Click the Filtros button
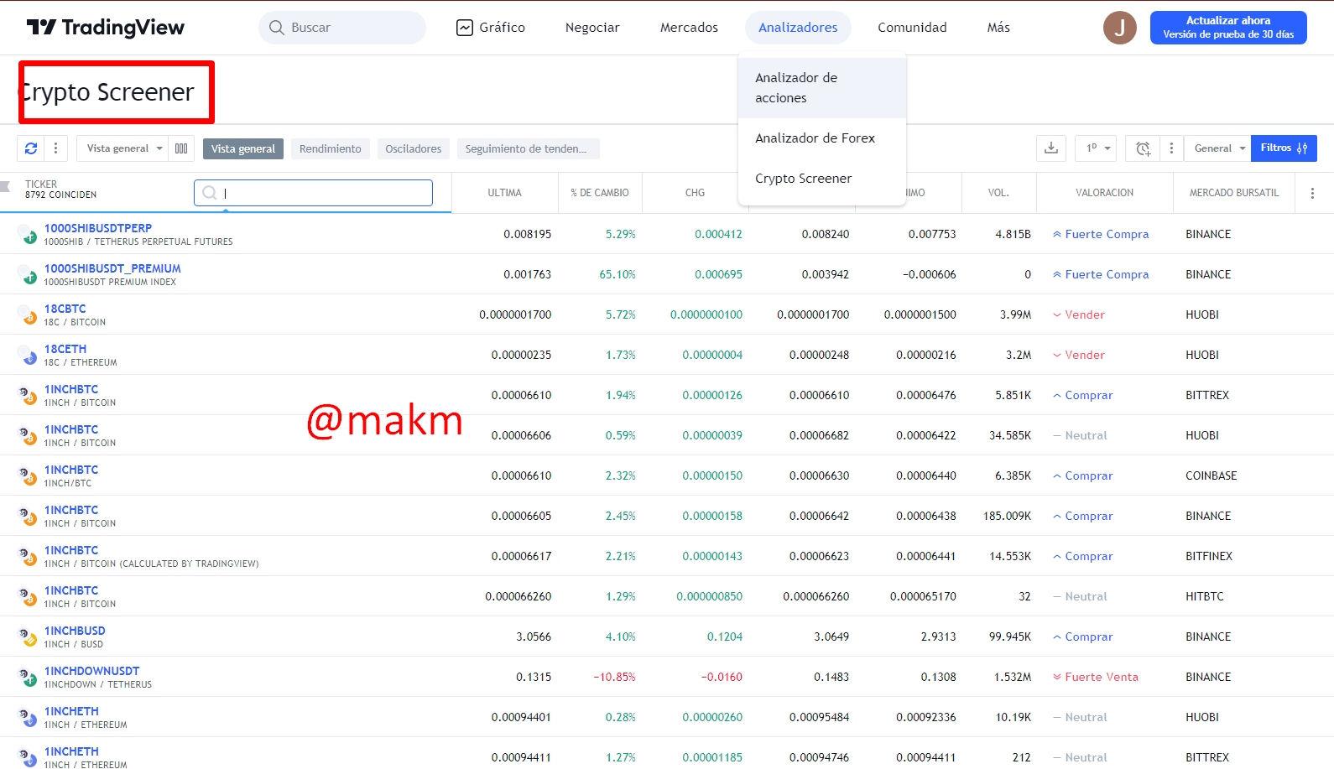Image resolution: width=1334 pixels, height=769 pixels. coord(1284,148)
